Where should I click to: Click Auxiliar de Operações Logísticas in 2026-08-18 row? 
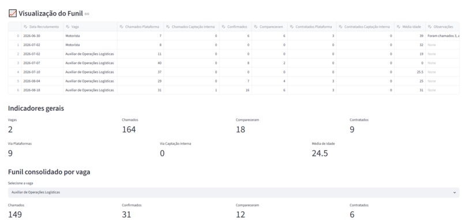tap(90, 90)
